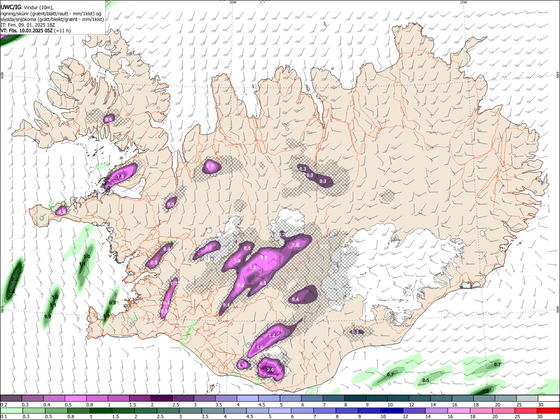The height and width of the screenshot is (420, 560).
Task: Click the 1.6 snowfall value on the map
Action: [x=260, y=347]
